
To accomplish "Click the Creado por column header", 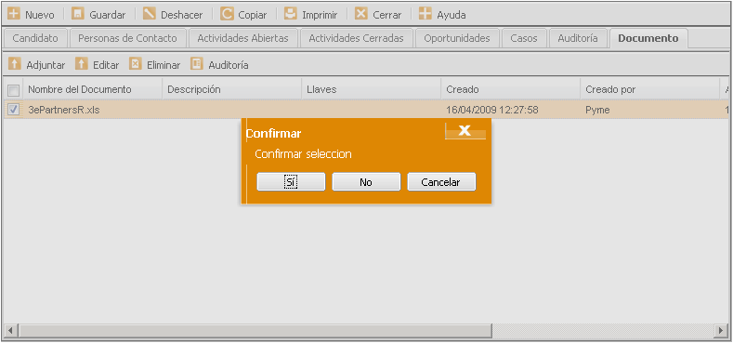I will point(649,89).
